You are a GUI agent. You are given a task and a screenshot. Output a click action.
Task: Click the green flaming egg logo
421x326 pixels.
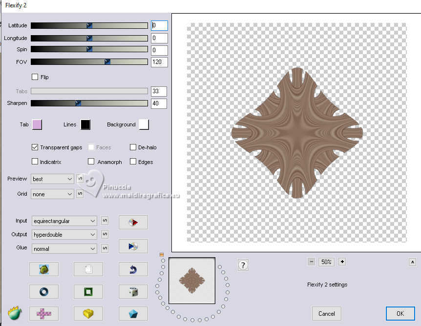point(15,312)
